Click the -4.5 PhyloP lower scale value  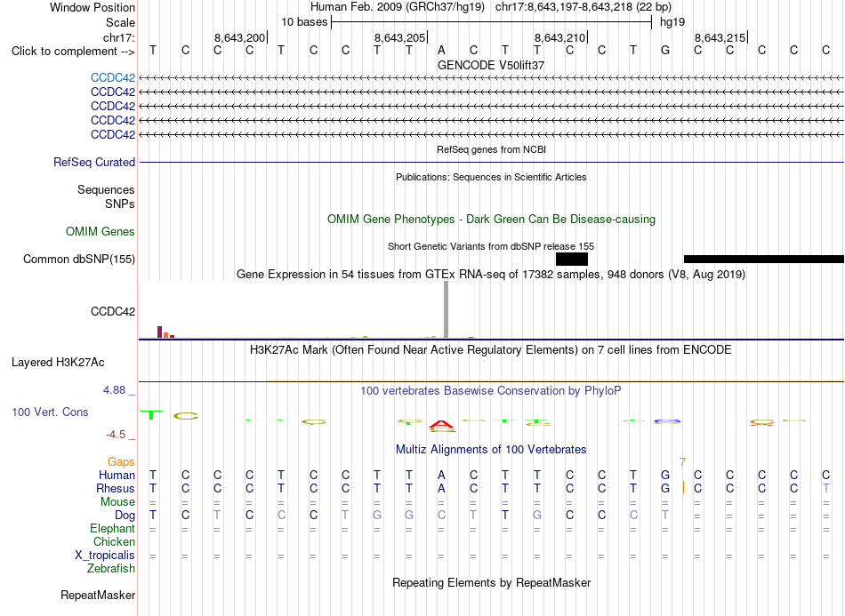116,435
